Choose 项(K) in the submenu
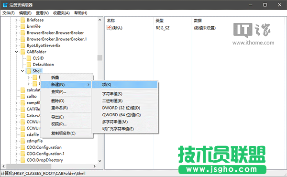This screenshot has width=287, height=177. (x=125, y=85)
